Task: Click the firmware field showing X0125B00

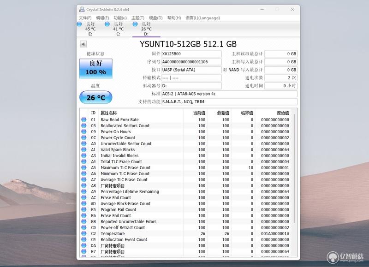Action: coord(191,54)
